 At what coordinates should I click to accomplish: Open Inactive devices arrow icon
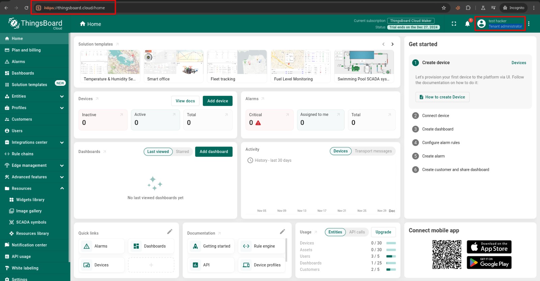pyautogui.click(x=122, y=115)
